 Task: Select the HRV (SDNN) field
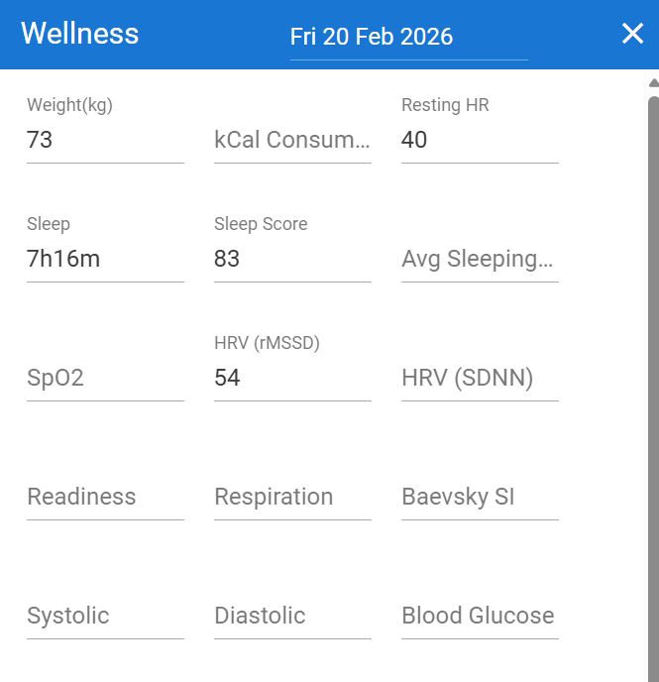[x=480, y=378]
